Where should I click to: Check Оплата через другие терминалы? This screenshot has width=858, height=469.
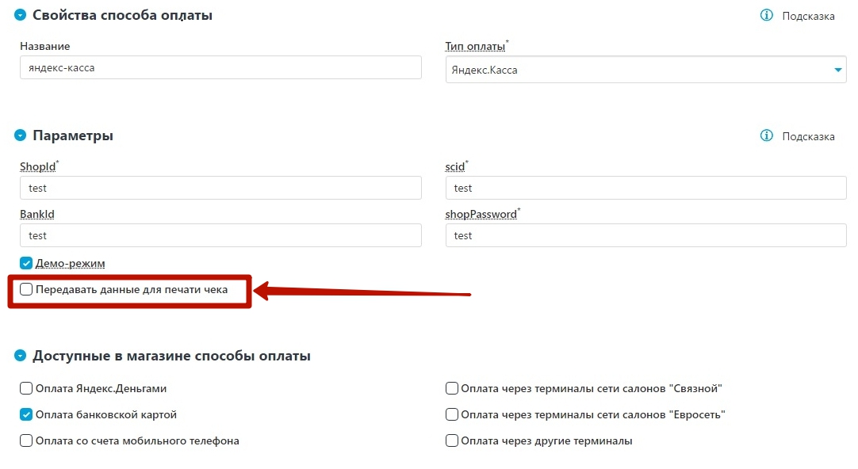pyautogui.click(x=451, y=440)
